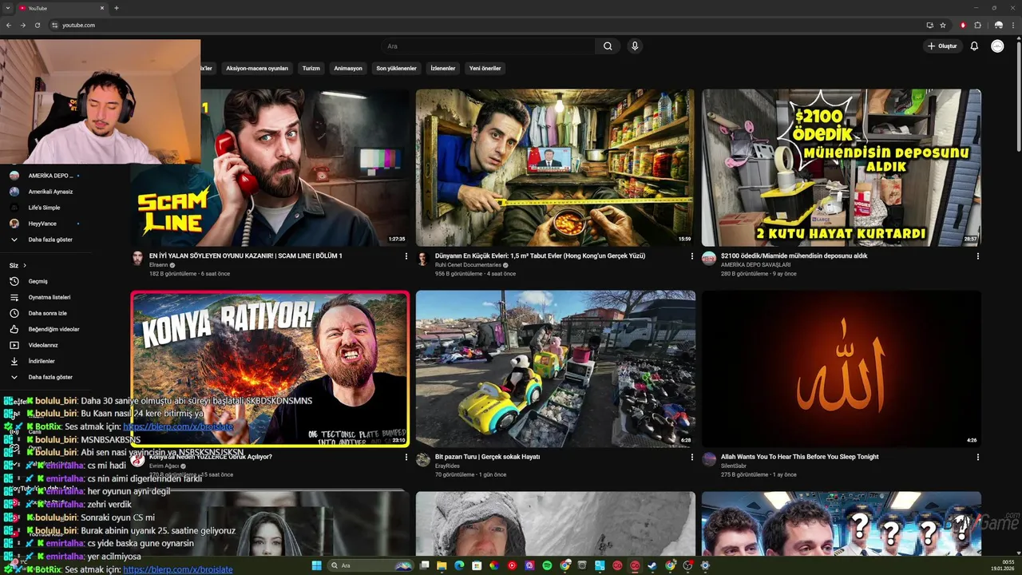1022x575 pixels.
Task: Select the Aksiyon-macera oyunları chip
Action: (257, 69)
